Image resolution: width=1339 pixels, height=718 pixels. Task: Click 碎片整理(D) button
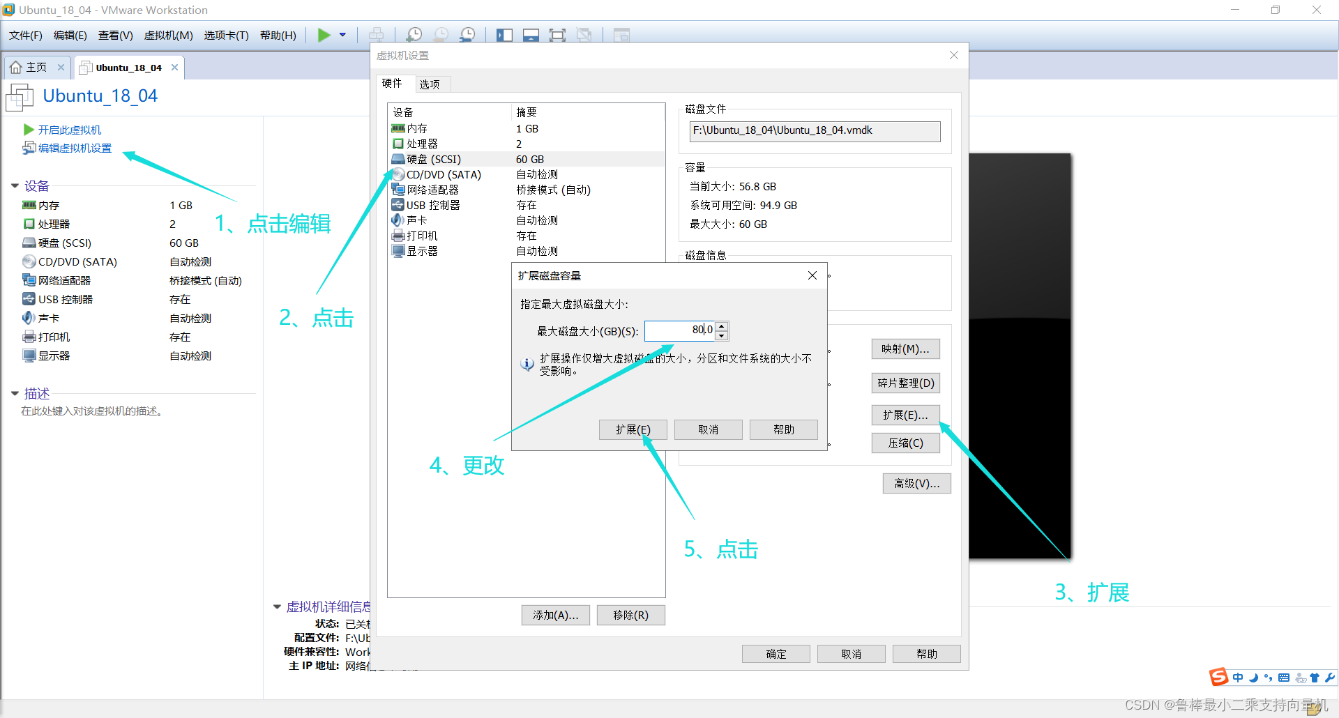coord(905,383)
